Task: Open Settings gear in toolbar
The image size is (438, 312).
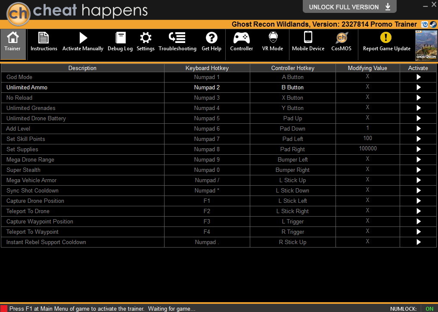Action: click(x=146, y=38)
